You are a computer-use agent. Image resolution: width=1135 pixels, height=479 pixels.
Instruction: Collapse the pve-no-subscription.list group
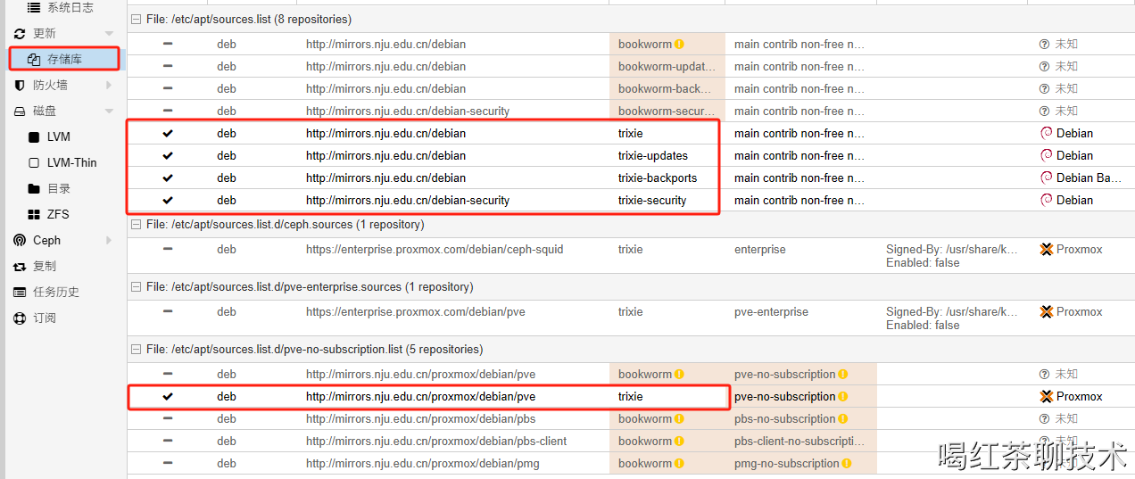[137, 350]
